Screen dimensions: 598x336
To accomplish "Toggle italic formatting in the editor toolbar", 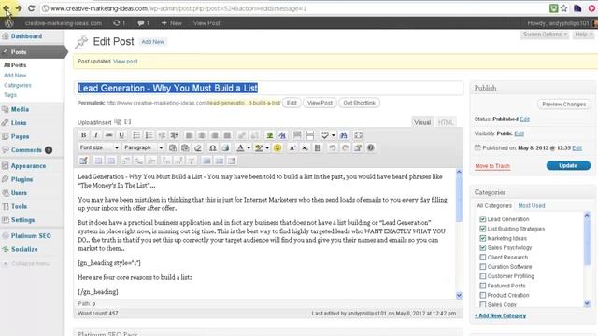I will coord(96,135).
